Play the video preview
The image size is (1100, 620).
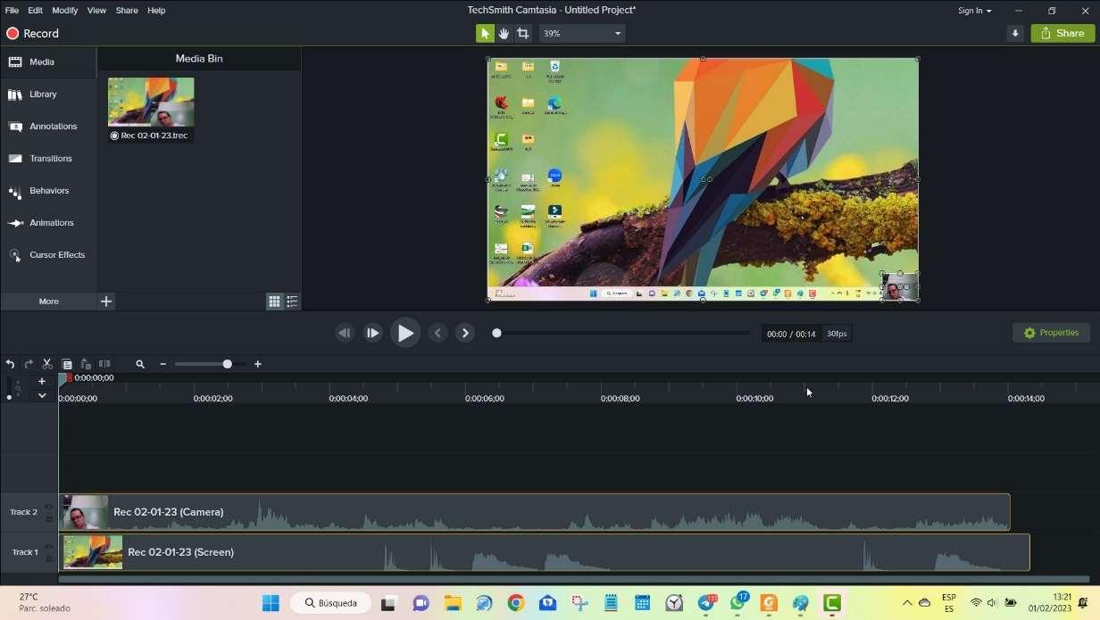coord(405,333)
